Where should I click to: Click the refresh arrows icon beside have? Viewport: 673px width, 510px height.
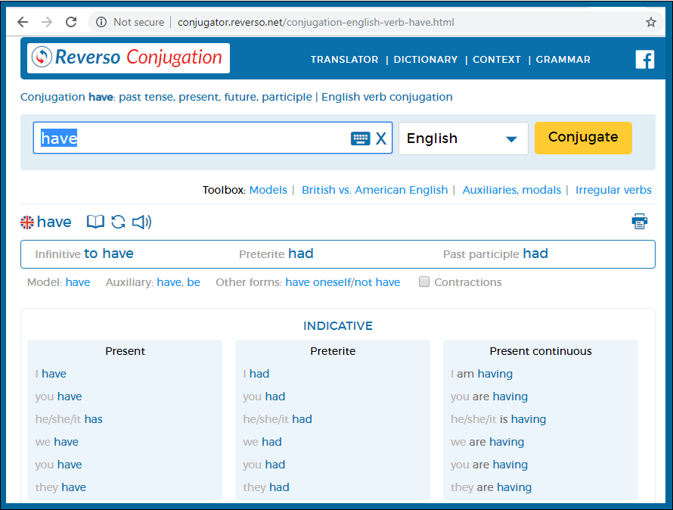pyautogui.click(x=118, y=222)
